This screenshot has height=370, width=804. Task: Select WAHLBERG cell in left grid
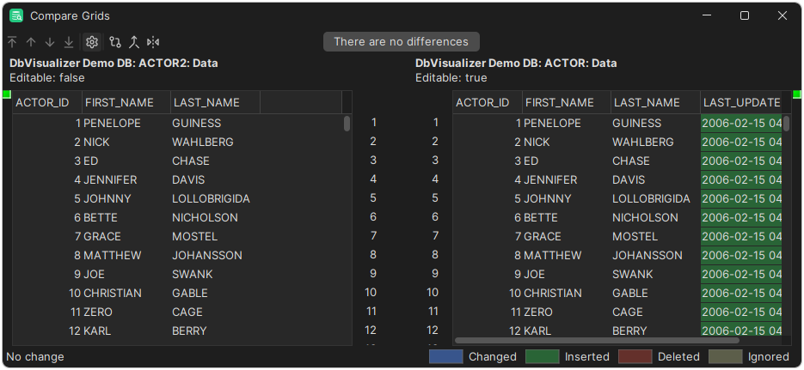coord(215,143)
